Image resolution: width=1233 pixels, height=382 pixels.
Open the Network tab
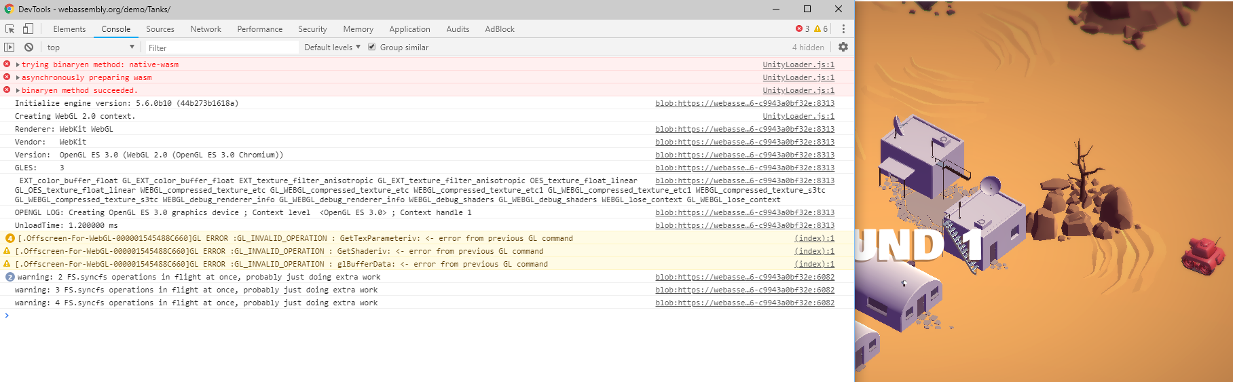[x=206, y=29]
